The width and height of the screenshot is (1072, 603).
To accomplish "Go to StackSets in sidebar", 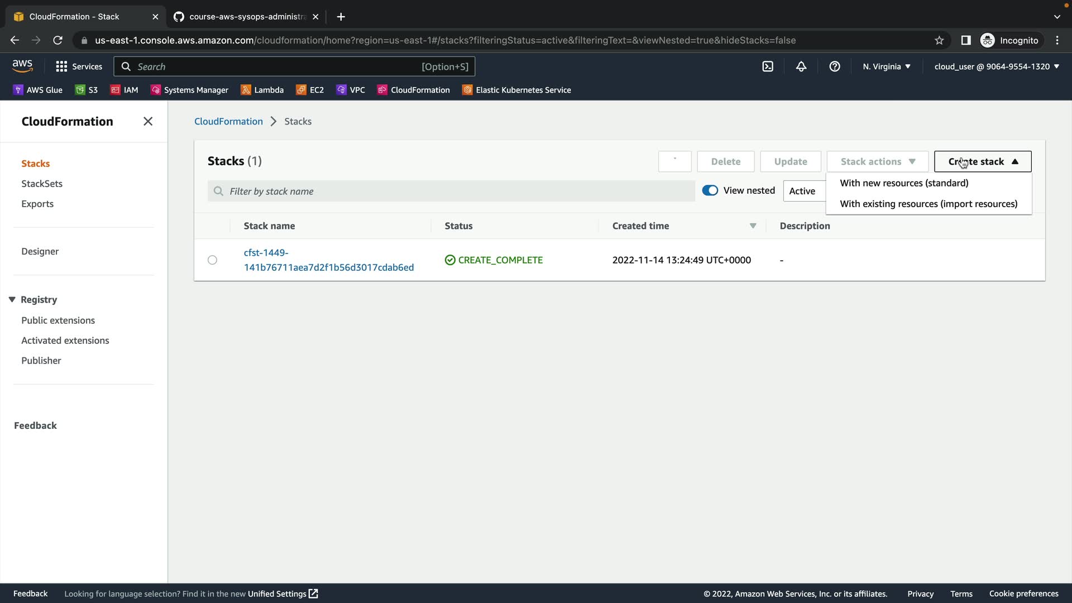I will (42, 184).
